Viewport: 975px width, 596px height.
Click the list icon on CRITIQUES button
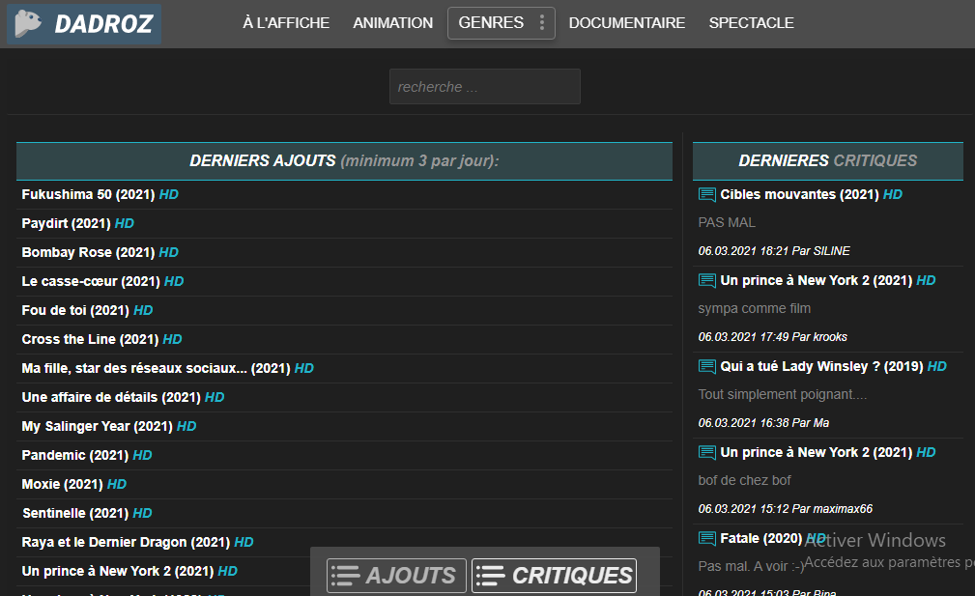(x=490, y=576)
